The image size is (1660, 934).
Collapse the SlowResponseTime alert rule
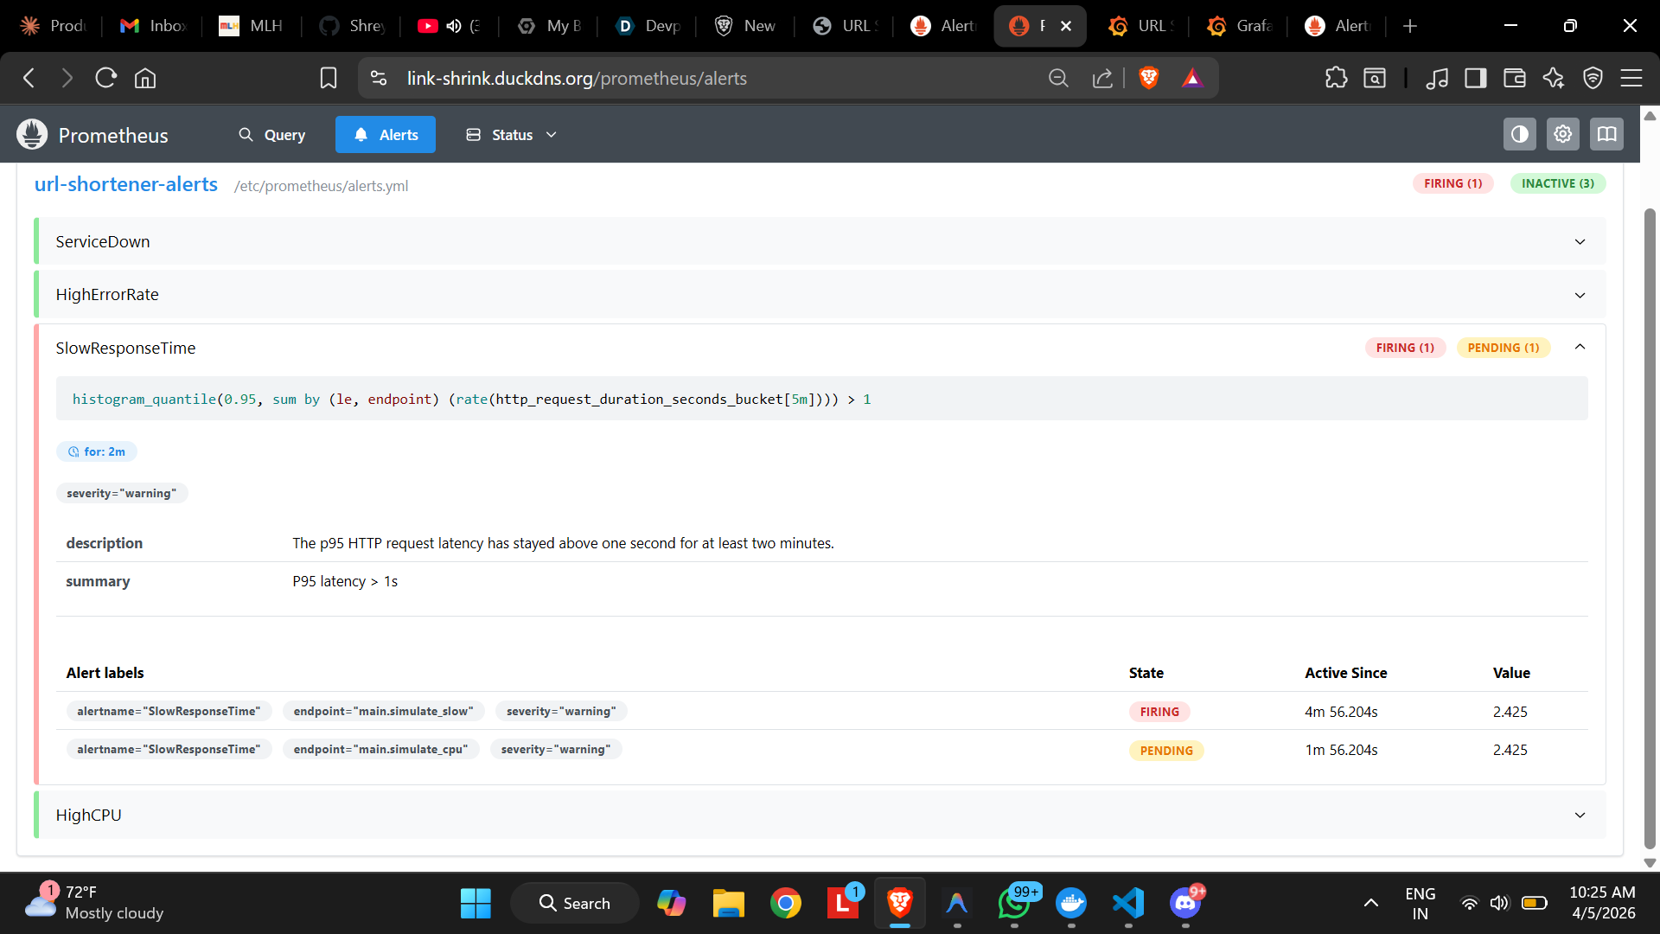tap(1579, 348)
